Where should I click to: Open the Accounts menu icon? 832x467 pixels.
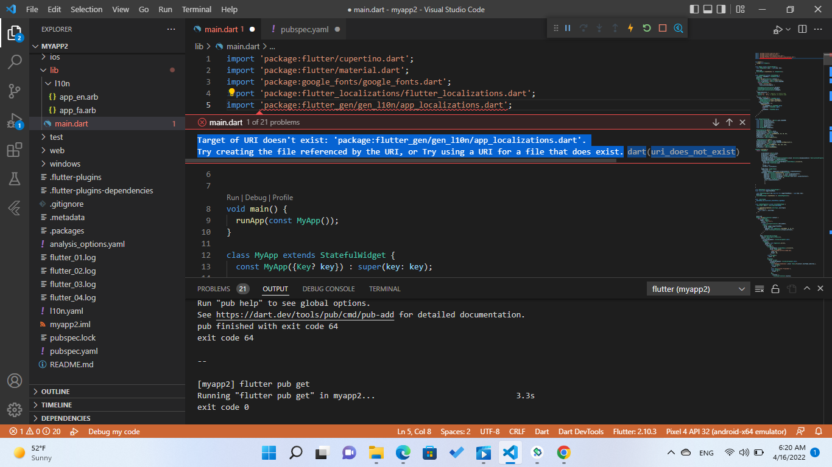[x=15, y=381]
